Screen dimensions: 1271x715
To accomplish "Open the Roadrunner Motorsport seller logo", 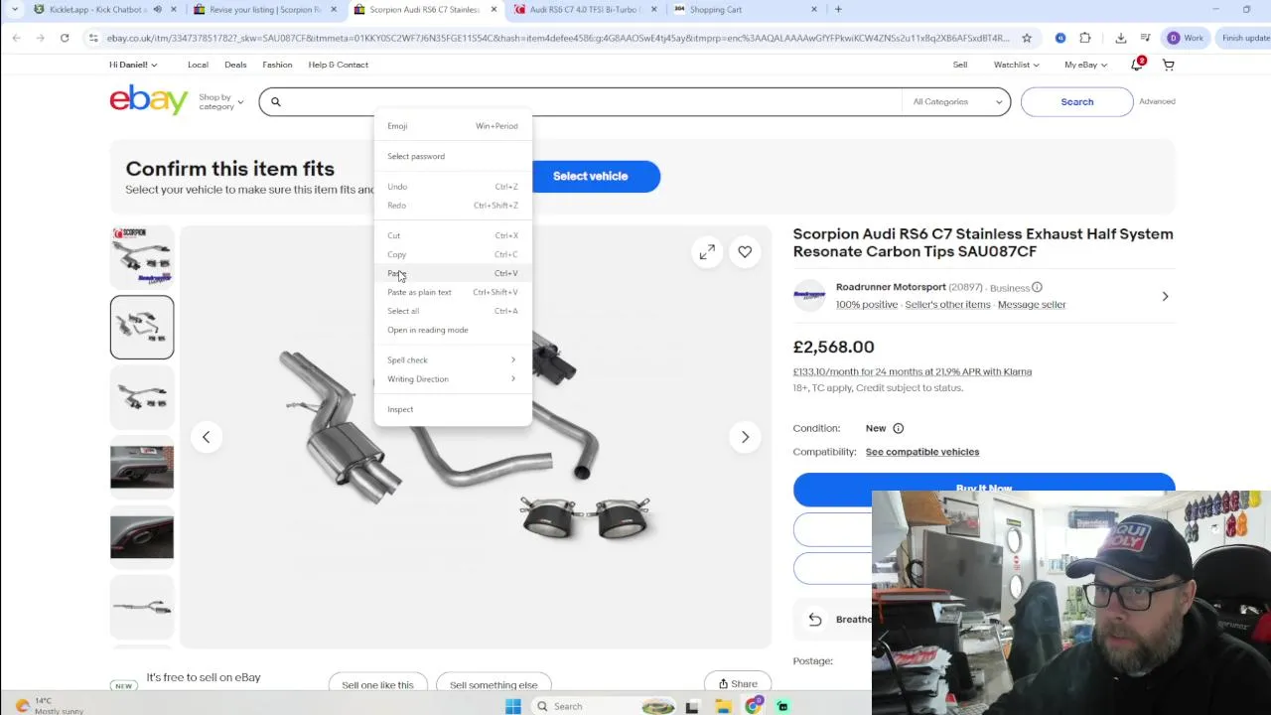I will [x=809, y=296].
